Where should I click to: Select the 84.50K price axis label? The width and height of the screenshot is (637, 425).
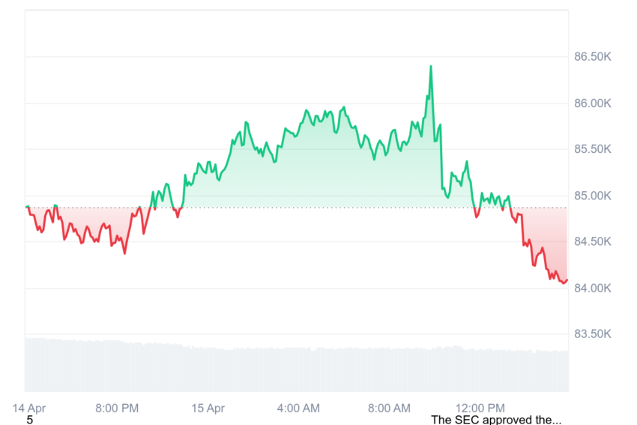pyautogui.click(x=592, y=242)
